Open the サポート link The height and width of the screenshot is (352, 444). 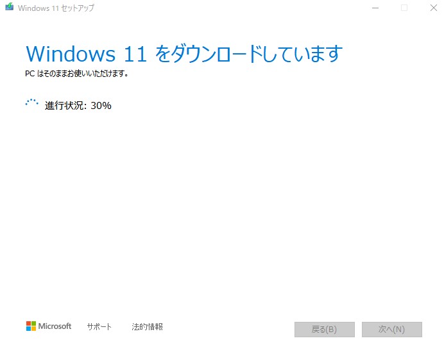pos(99,327)
